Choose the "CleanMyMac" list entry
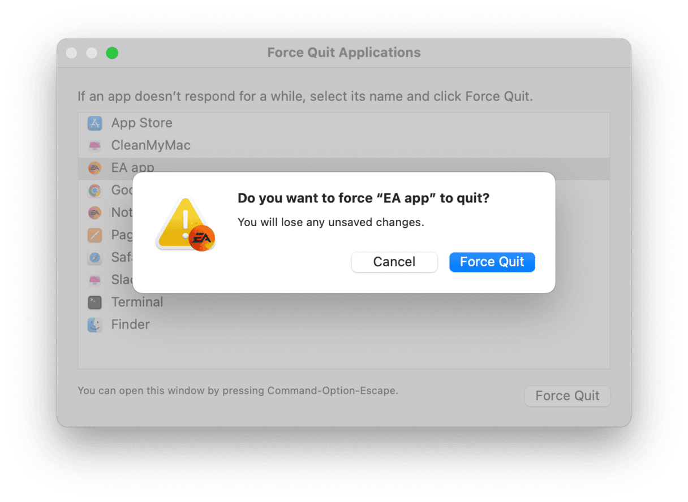This screenshot has width=688, height=502. [x=150, y=146]
